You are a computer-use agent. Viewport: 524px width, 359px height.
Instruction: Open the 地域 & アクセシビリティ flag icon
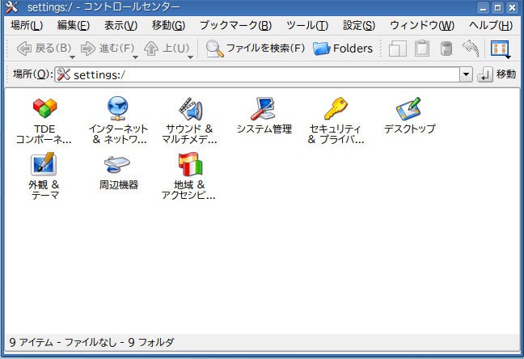(190, 164)
